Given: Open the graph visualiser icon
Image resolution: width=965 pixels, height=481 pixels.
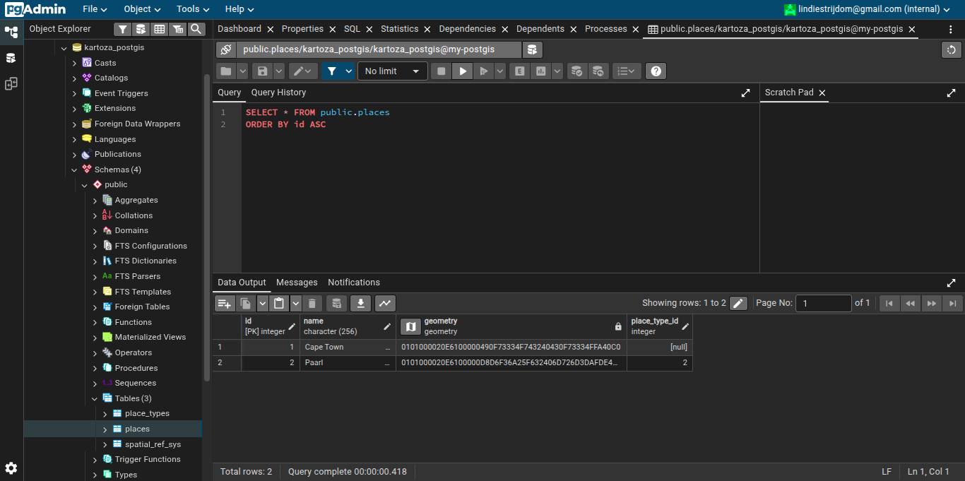Looking at the screenshot, I should point(385,304).
